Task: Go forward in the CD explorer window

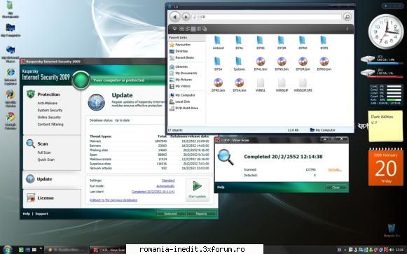Action: click(186, 17)
